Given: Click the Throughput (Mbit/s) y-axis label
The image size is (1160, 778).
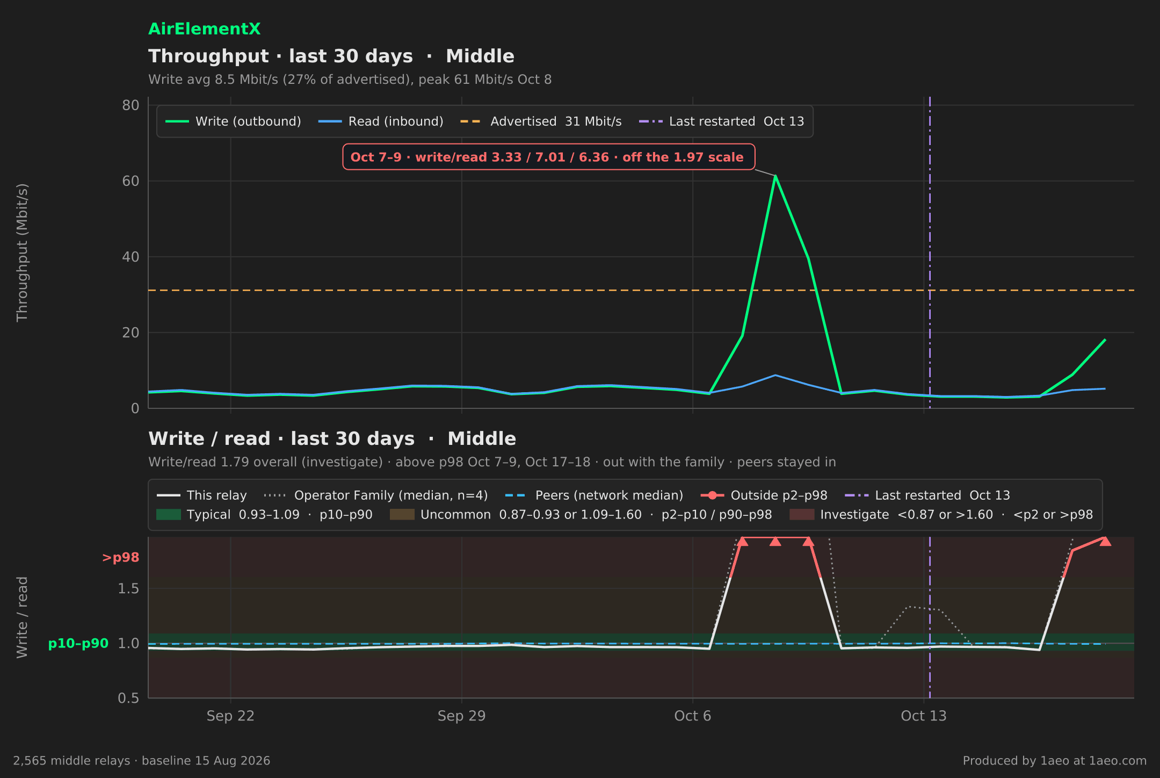Looking at the screenshot, I should (22, 253).
